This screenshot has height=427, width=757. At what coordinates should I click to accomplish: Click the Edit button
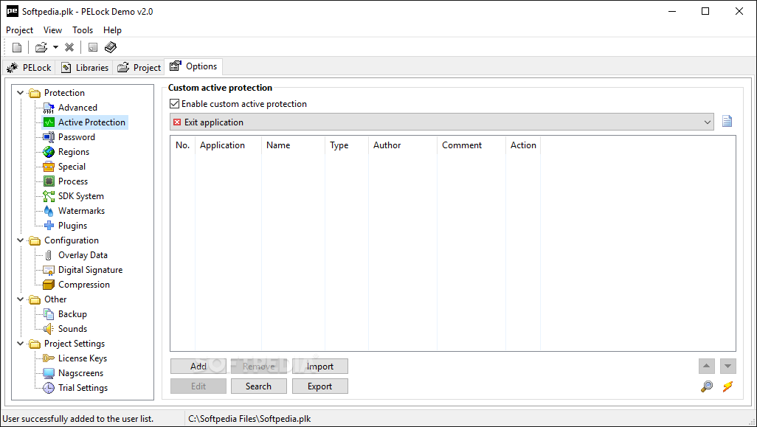click(198, 386)
